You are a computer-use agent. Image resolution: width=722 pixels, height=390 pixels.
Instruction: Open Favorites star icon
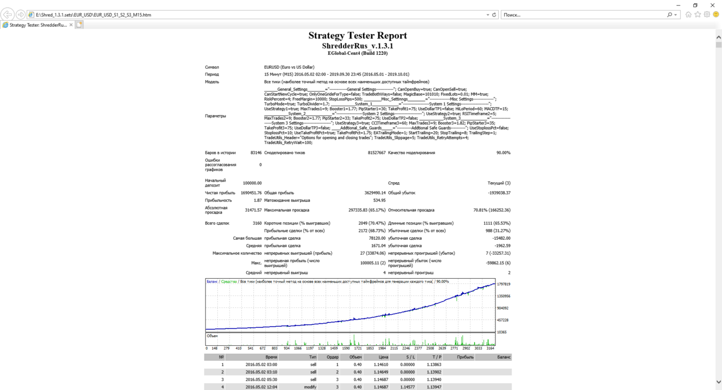coord(697,15)
